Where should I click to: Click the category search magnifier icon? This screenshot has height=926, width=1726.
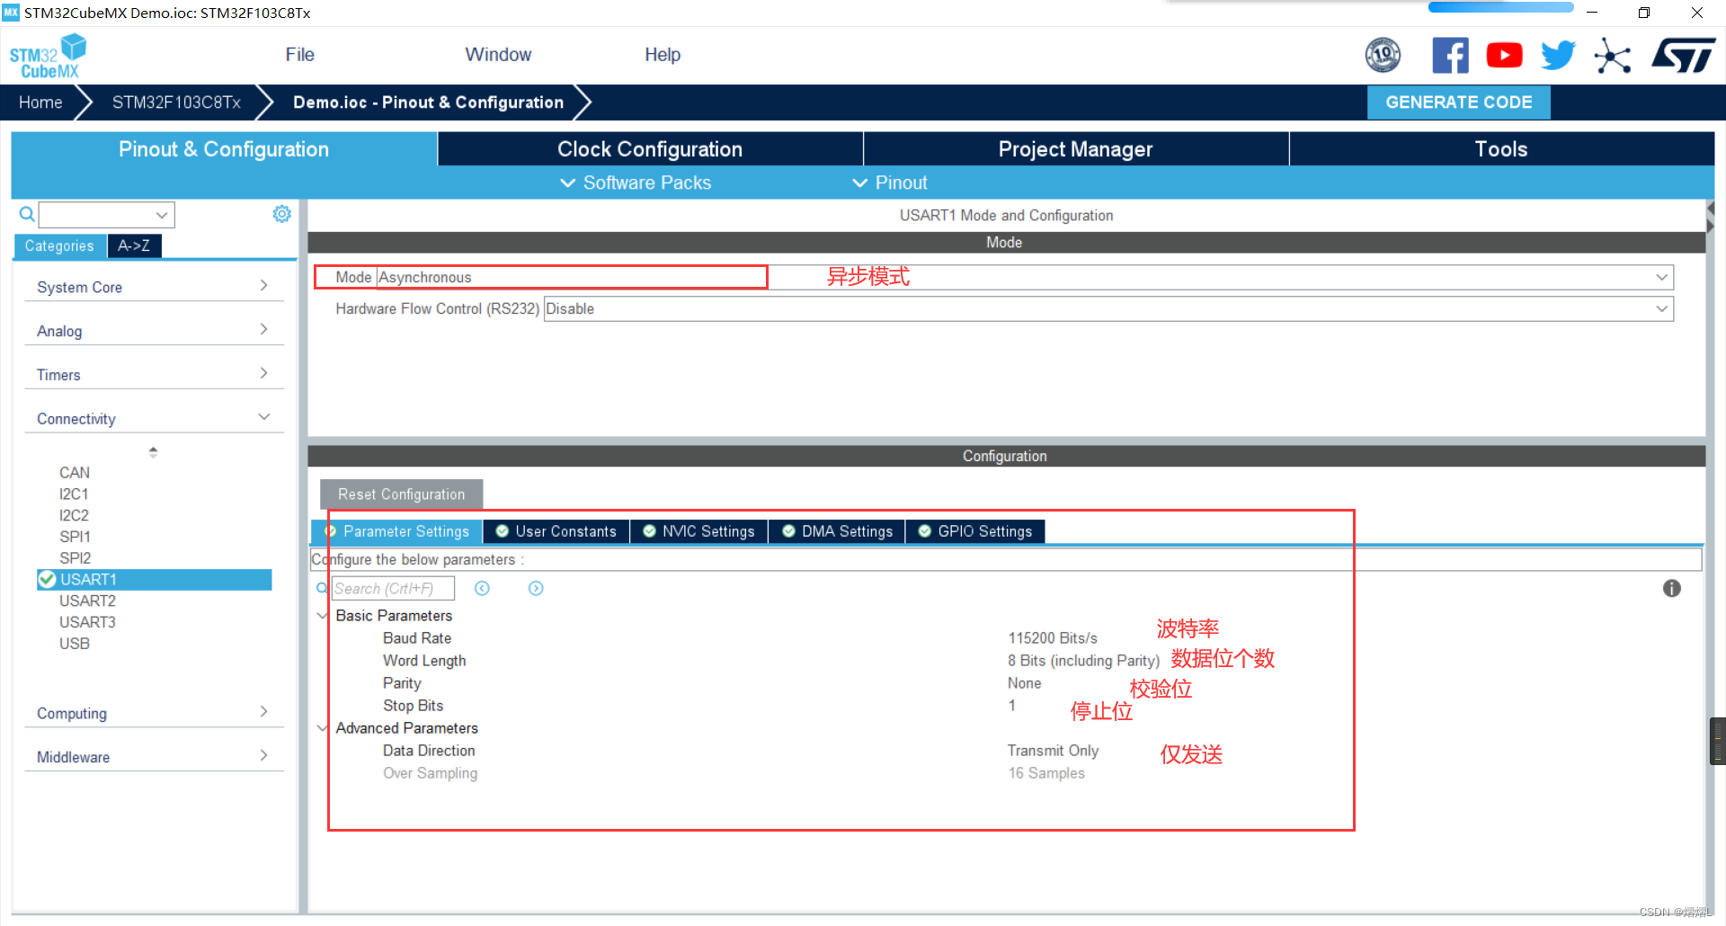(x=27, y=214)
